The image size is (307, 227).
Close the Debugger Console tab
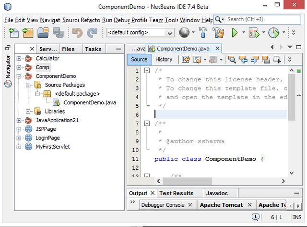click(x=190, y=205)
